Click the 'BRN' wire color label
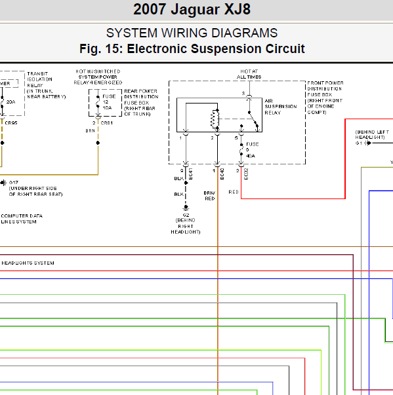Screen dimensions: 393x395 (91, 131)
